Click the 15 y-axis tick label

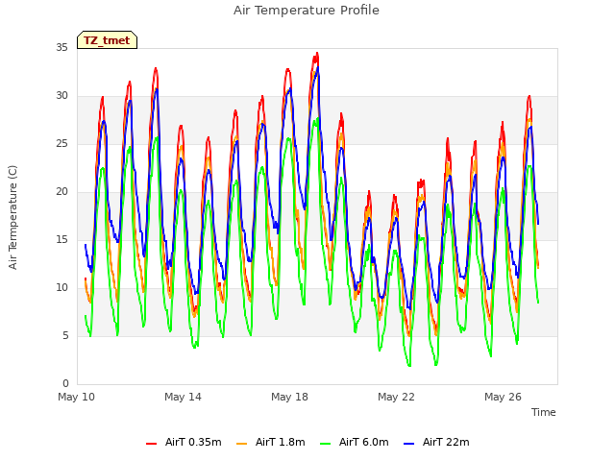point(61,240)
